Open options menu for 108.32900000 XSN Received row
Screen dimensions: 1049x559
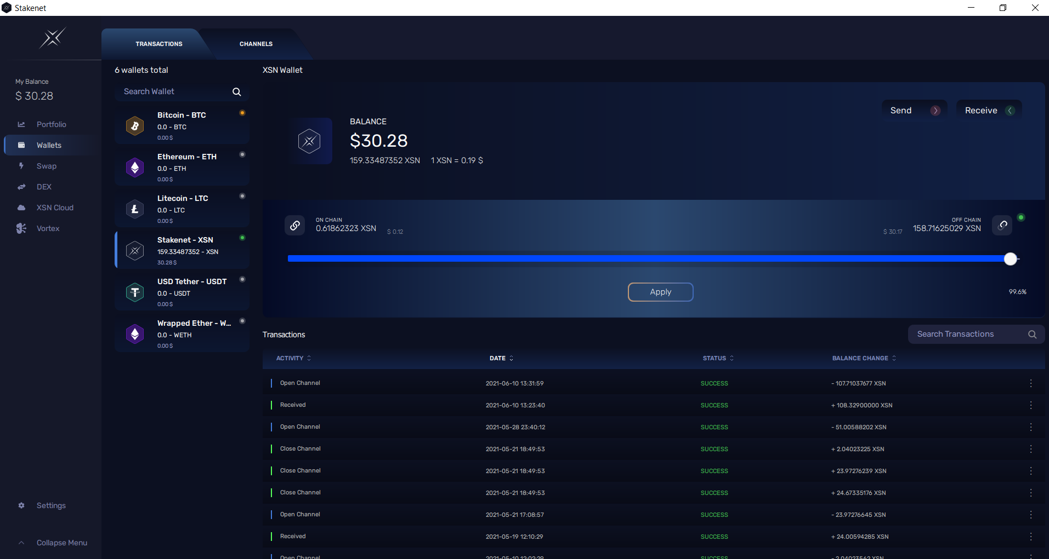[1031, 405]
